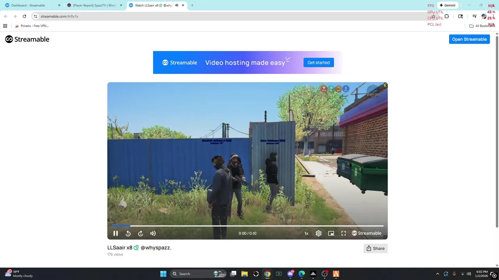Screen dimensions: 499x280
Task: Close the Player Report tab
Action: (121, 5)
